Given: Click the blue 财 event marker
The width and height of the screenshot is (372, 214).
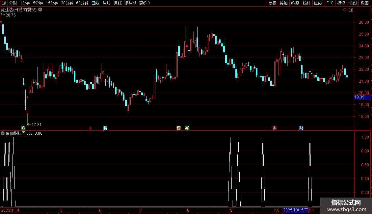Looking at the screenshot, I should 301,128.
